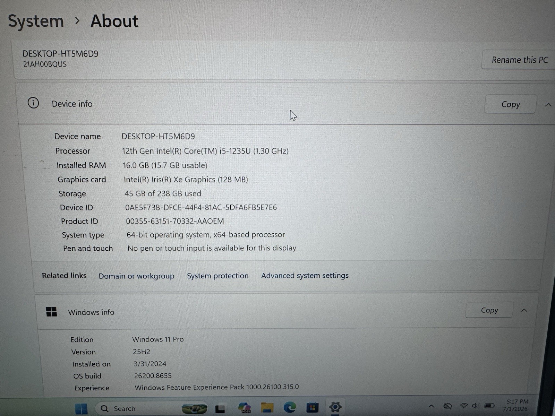Open Wi-Fi network tray icon

click(463, 406)
